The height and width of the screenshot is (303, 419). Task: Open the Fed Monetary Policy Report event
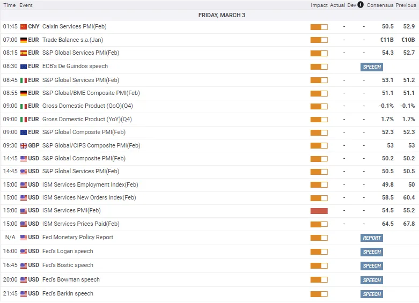tap(77, 237)
